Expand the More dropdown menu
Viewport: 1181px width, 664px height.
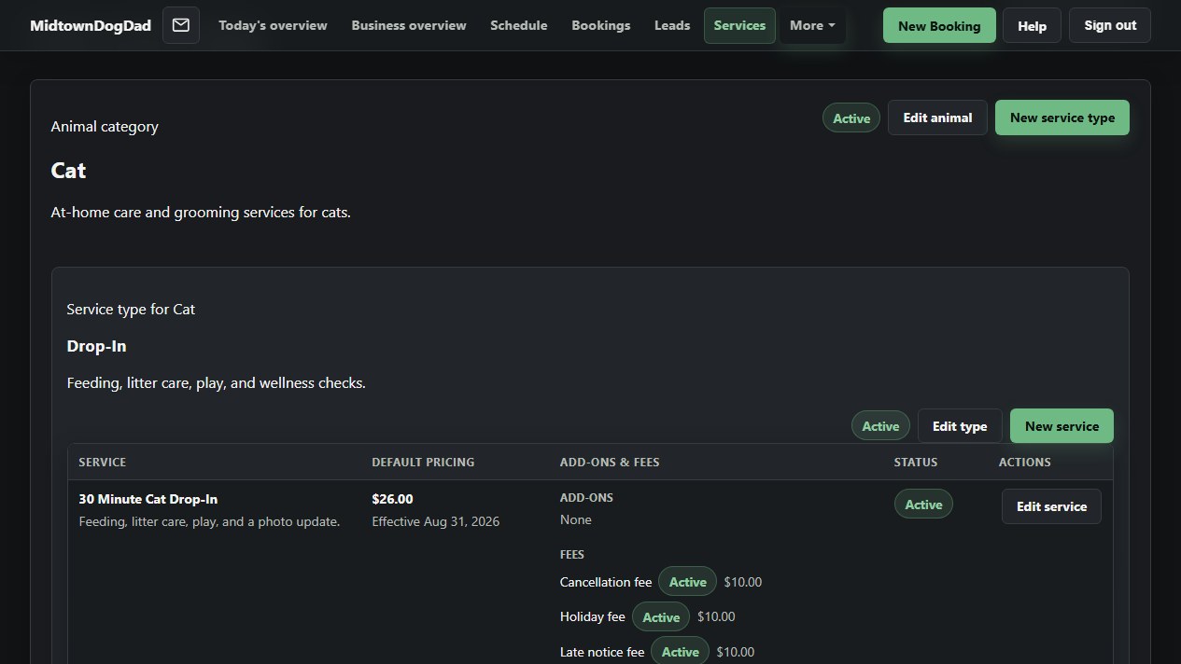click(812, 25)
